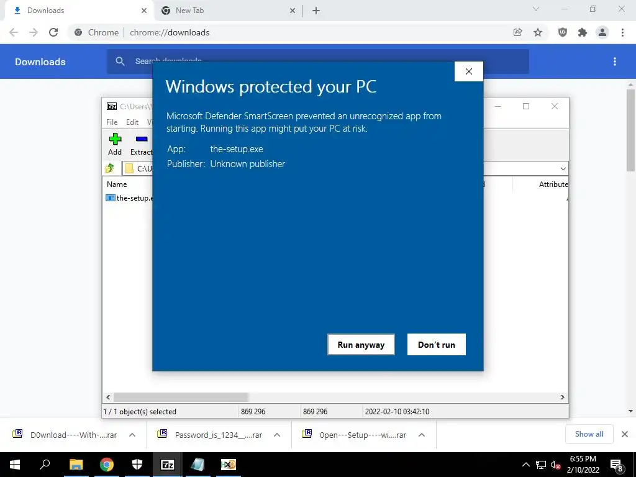Open the 0pen---$etup rar download item
Image resolution: width=636 pixels, height=477 pixels.
pos(355,435)
